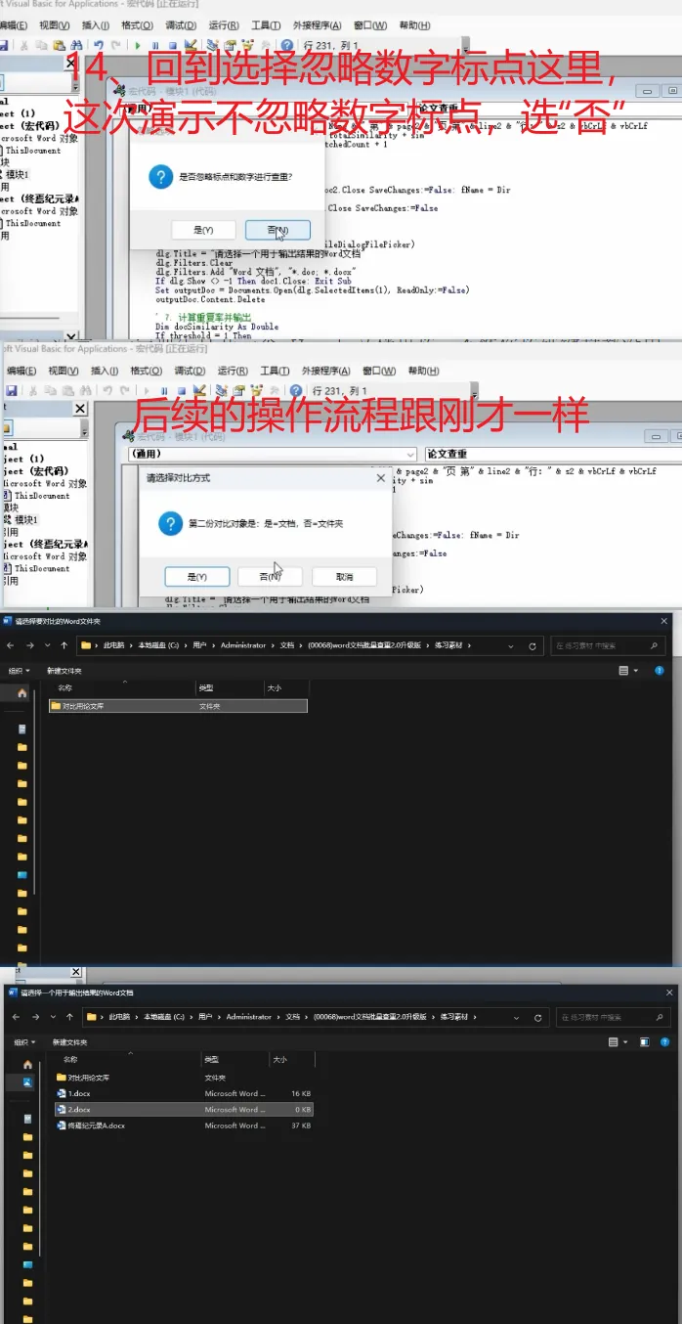
Task: Select 模块1 in topmost VBA project tree
Action: [x=15, y=174]
